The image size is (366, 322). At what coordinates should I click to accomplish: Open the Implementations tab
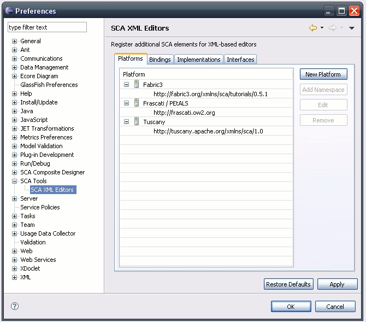[199, 60]
